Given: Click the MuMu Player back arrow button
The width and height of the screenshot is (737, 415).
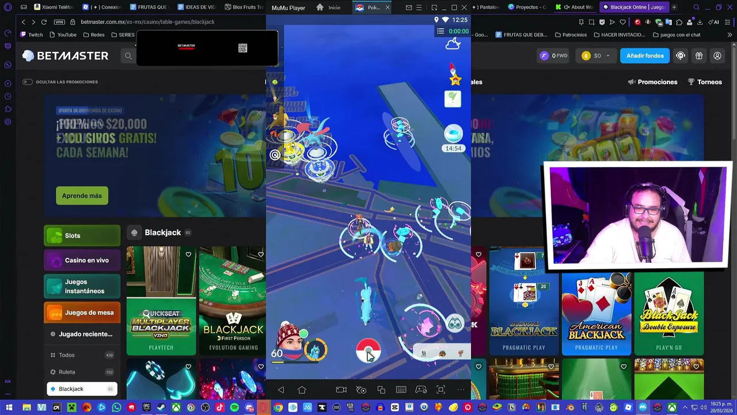Looking at the screenshot, I should point(281,390).
